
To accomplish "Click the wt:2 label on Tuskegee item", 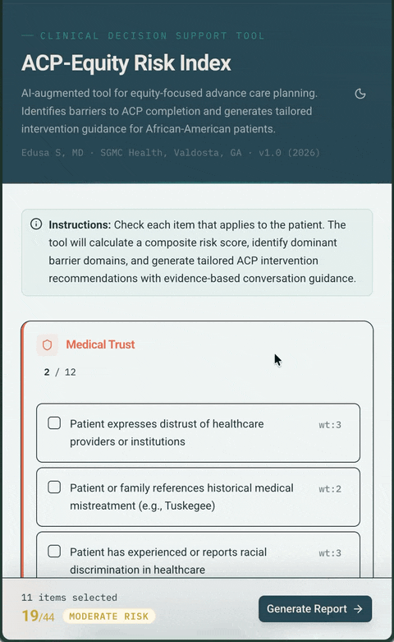I will point(330,489).
